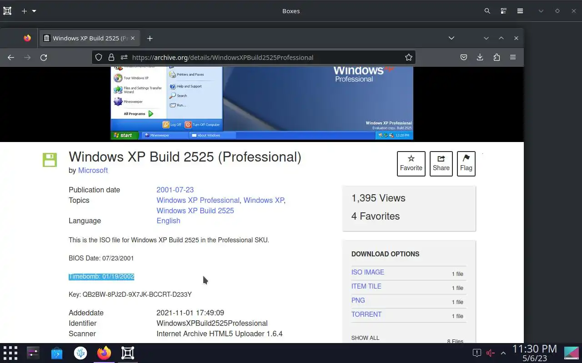The image size is (582, 363).
Task: Open the white tree-logo app in taskbar
Action: [x=80, y=353]
